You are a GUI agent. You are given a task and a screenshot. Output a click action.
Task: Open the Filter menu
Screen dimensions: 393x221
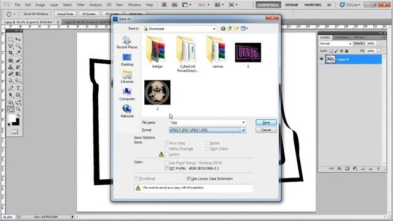(x=80, y=5)
